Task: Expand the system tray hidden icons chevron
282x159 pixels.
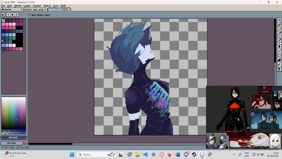Action: [234, 154]
